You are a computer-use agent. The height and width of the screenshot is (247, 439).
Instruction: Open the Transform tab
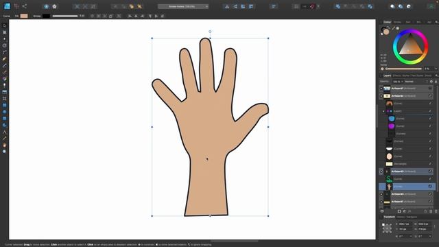click(389, 217)
